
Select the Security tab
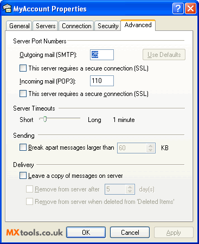coord(108,26)
